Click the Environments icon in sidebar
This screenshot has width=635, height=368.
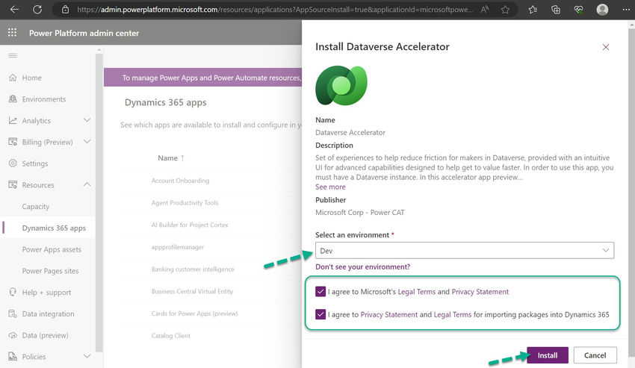click(13, 99)
